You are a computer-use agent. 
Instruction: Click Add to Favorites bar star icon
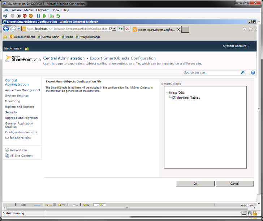tap(5, 37)
